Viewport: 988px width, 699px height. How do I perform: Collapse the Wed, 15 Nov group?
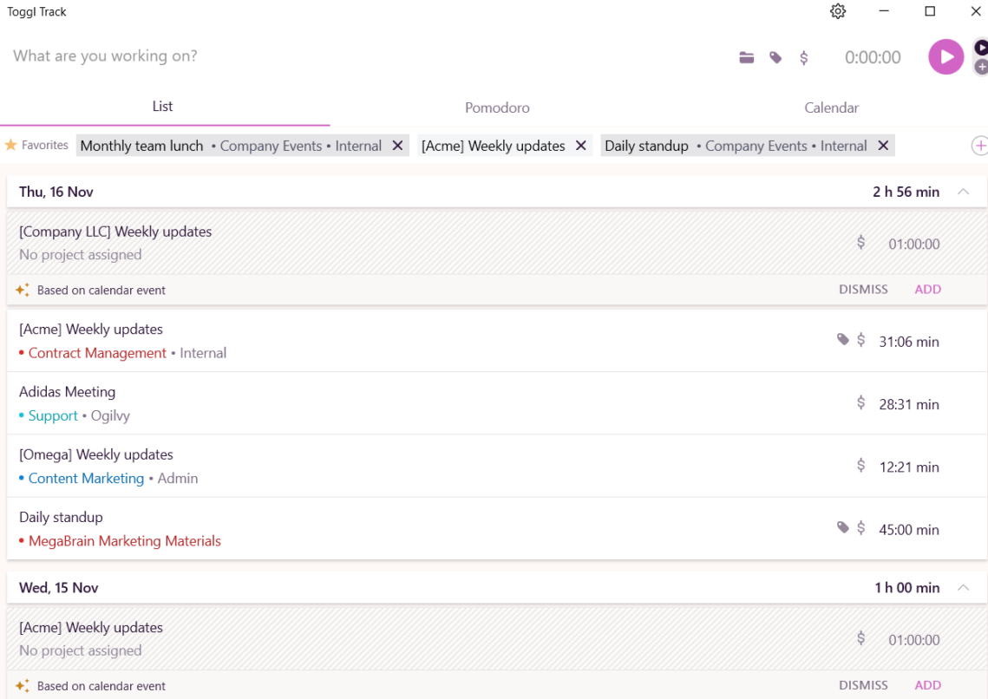tap(963, 587)
